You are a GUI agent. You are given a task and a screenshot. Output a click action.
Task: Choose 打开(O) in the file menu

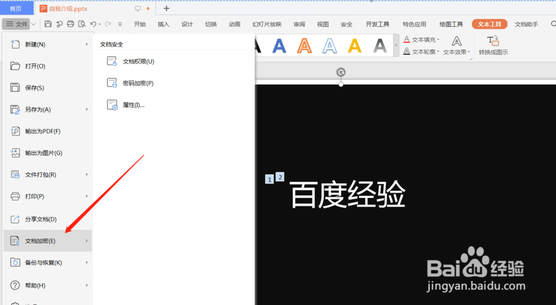(48, 66)
